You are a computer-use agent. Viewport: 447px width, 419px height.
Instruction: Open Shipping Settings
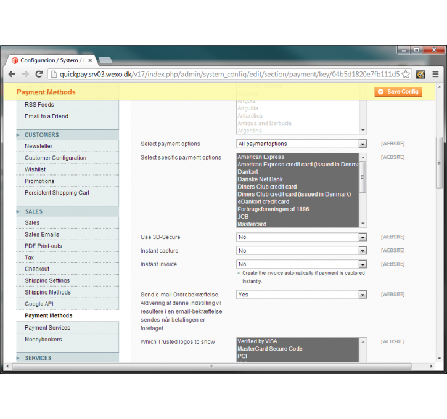(x=47, y=280)
